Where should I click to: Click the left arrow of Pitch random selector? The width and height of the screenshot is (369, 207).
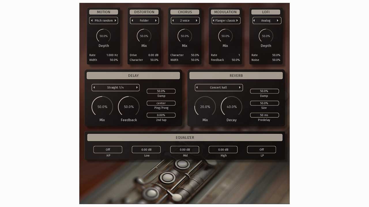pos(92,21)
